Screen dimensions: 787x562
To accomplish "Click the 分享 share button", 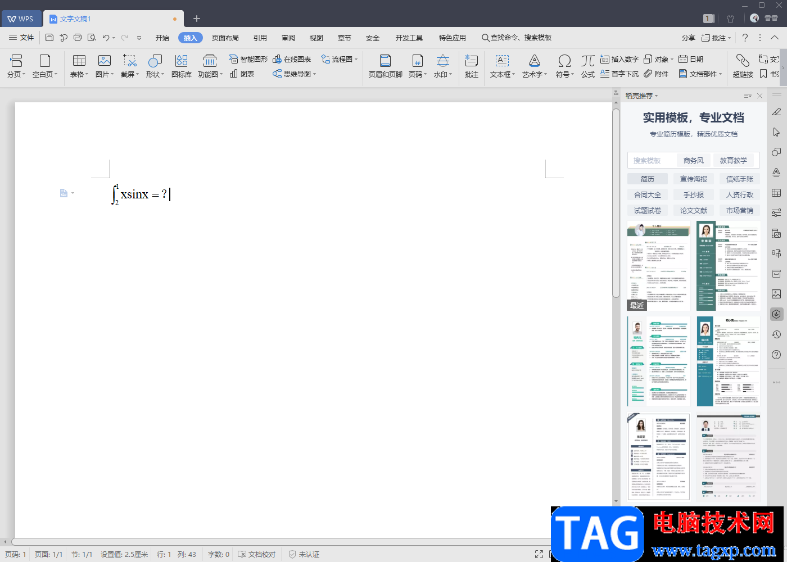I will 689,38.
